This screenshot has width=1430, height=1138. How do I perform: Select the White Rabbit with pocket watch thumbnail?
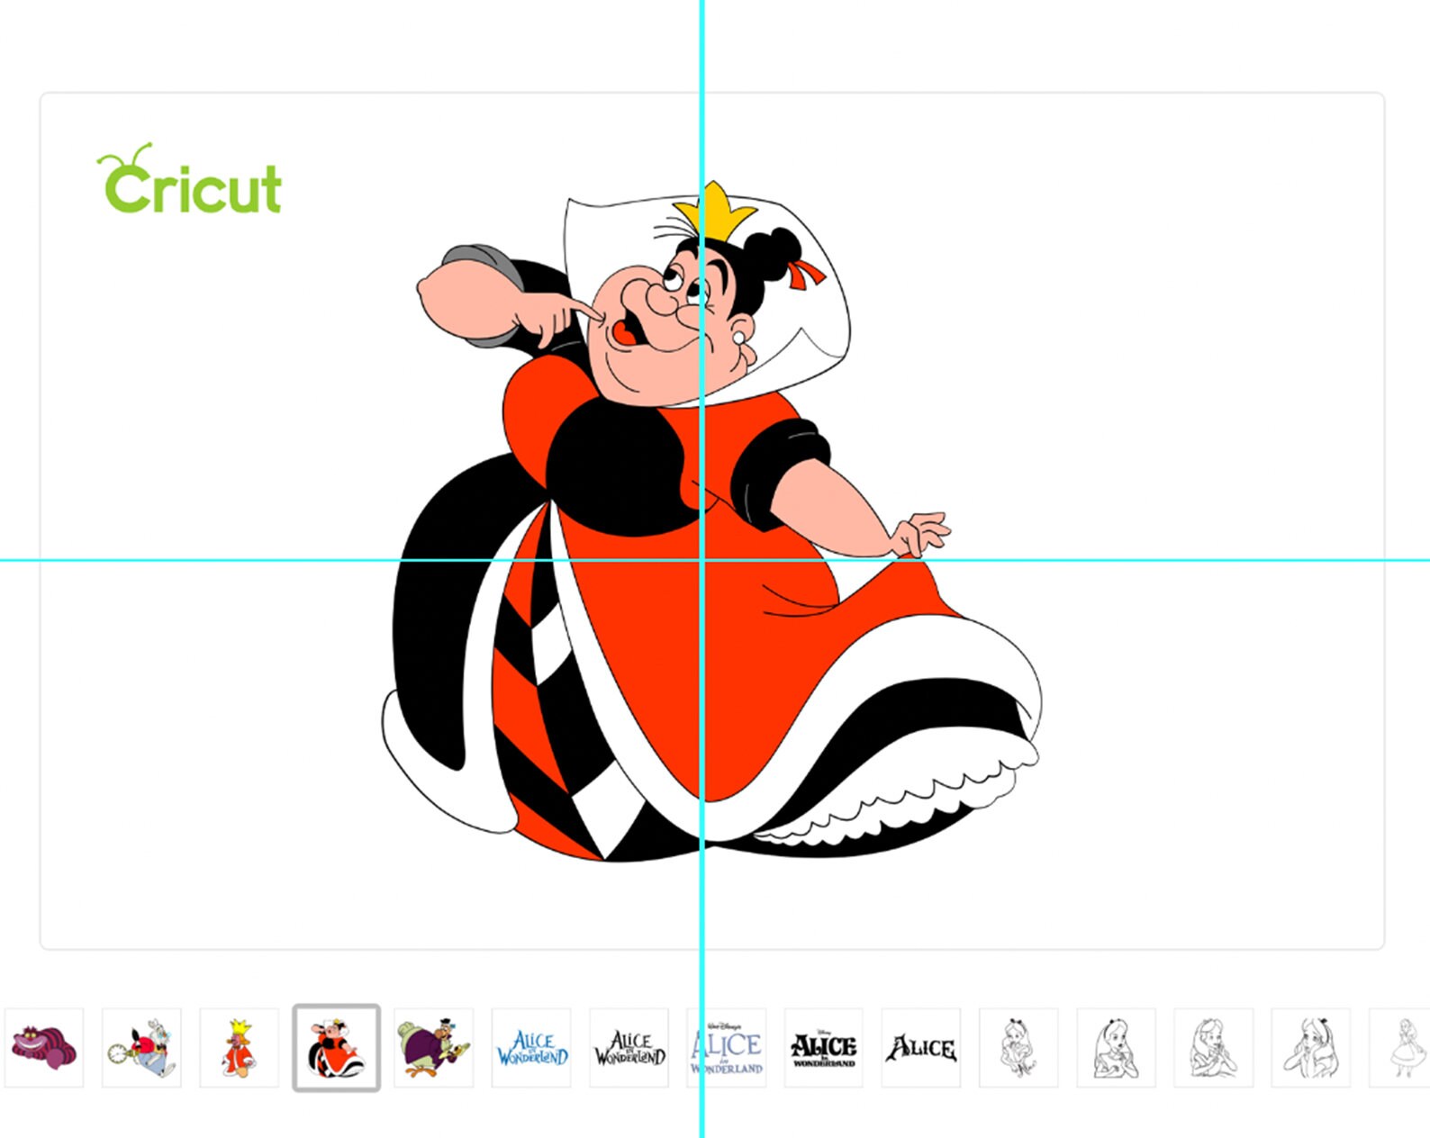(141, 1048)
